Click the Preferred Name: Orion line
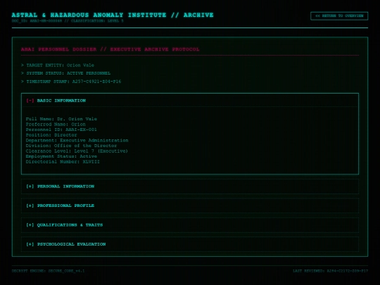 tap(56, 124)
